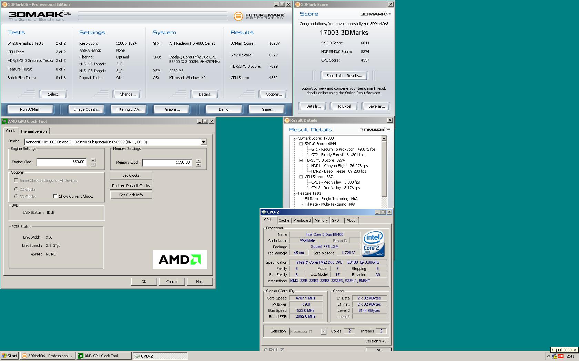Click the CPU-Z title bar icon
Image resolution: width=579 pixels, height=361 pixels.
(x=264, y=212)
